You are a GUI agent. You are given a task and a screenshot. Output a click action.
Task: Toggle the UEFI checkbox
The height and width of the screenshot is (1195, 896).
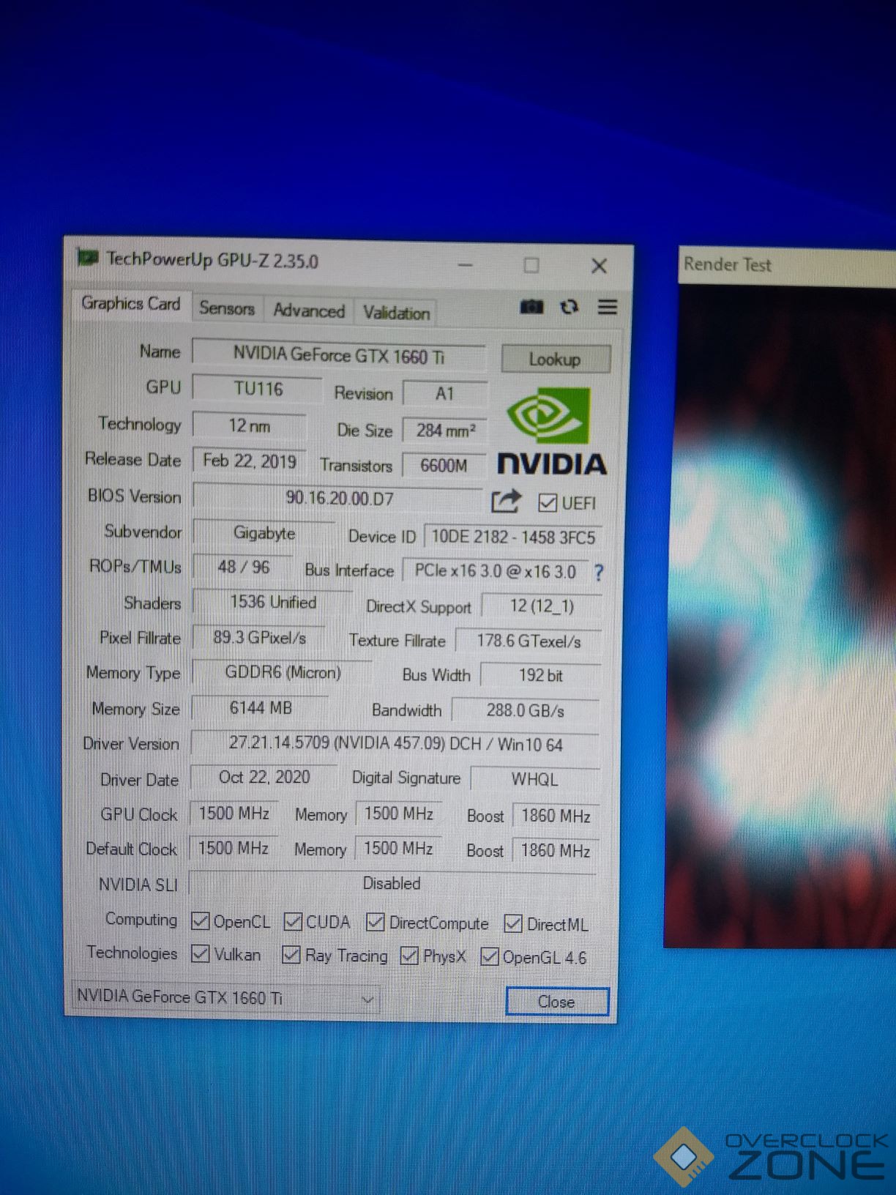(x=547, y=503)
